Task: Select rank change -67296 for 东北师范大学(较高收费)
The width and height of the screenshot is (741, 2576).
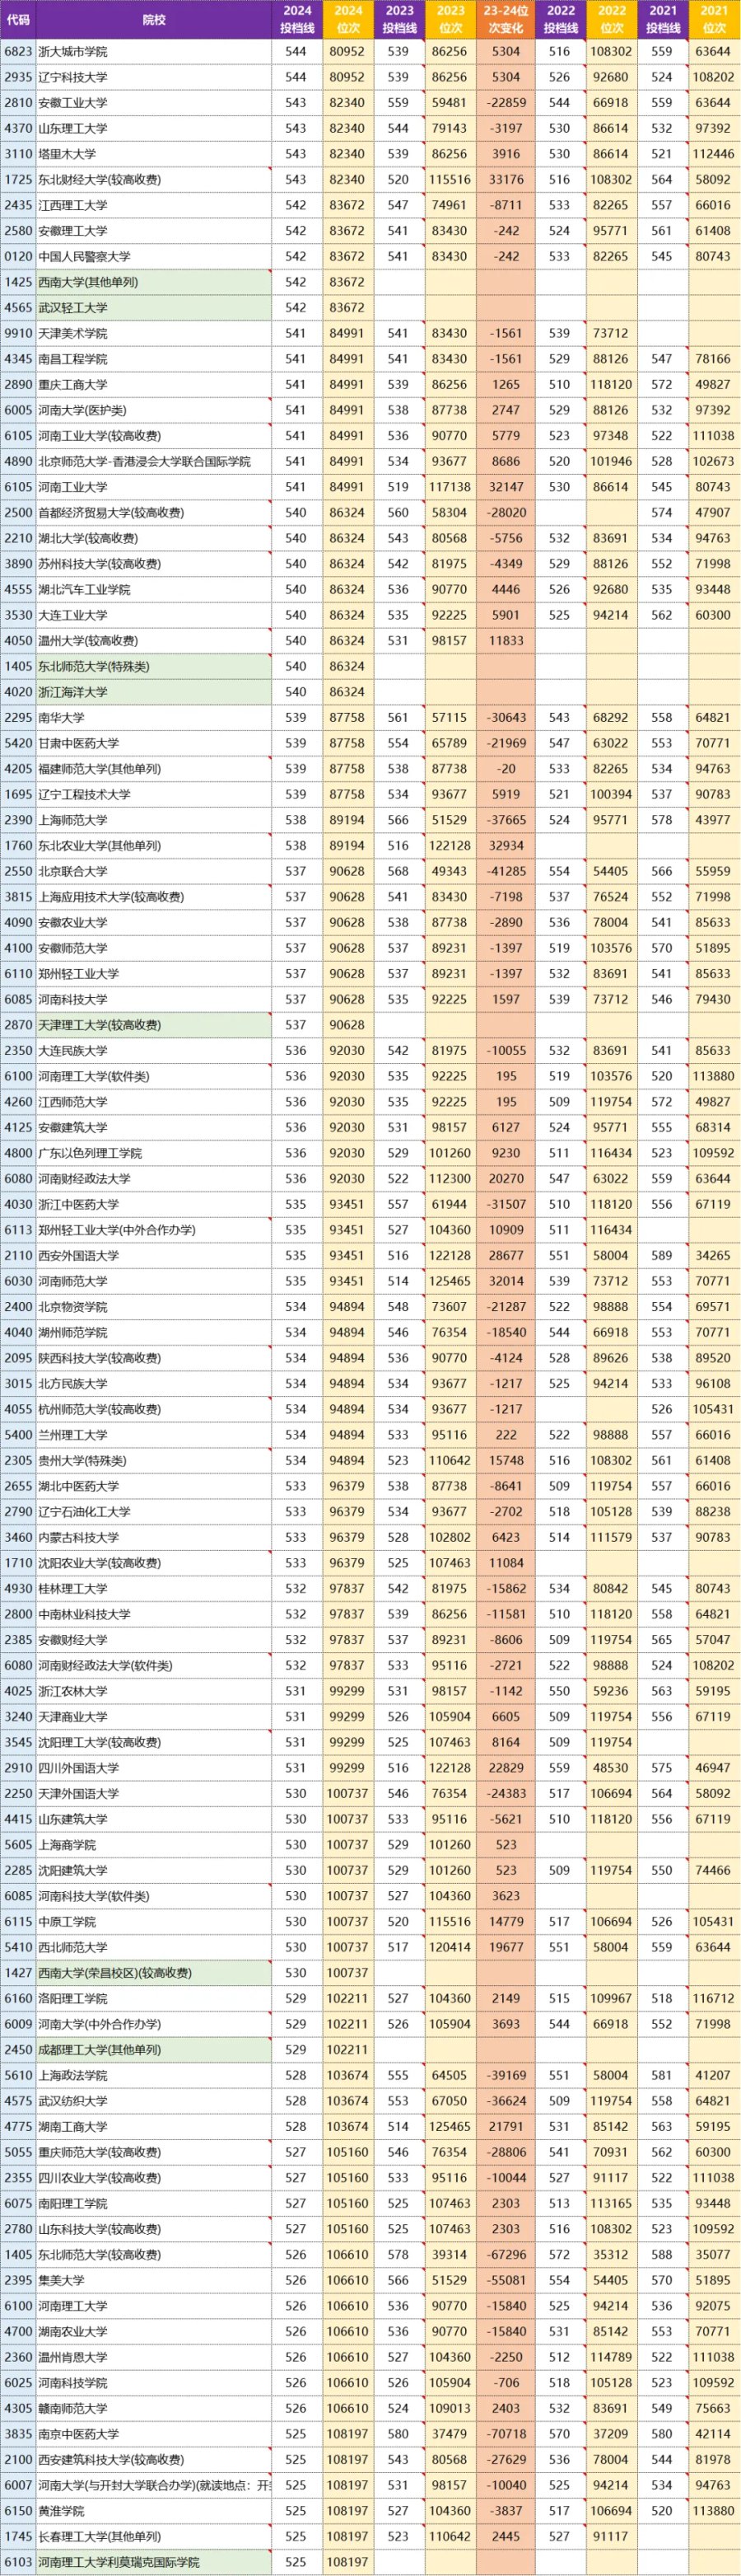Action: [506, 2255]
